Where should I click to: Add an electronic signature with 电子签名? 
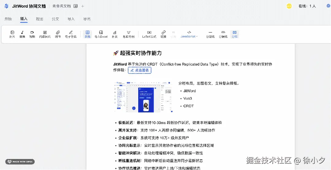tap(71, 34)
